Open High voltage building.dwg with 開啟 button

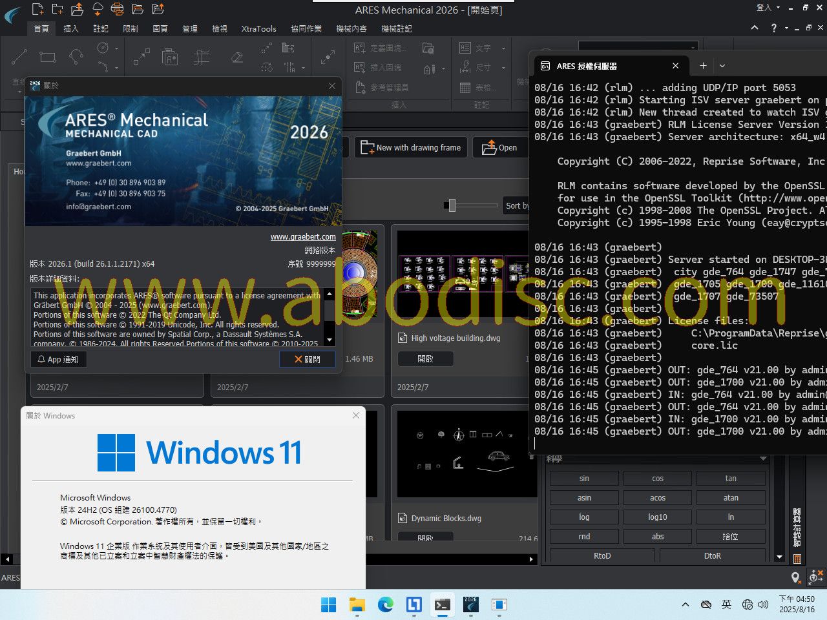(426, 359)
